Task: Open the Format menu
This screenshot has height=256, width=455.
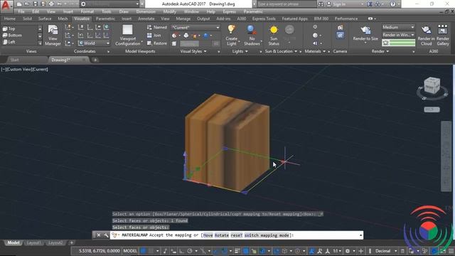Action: [87, 11]
